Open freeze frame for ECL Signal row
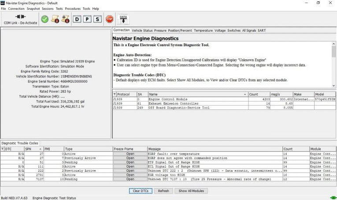 click(130, 166)
